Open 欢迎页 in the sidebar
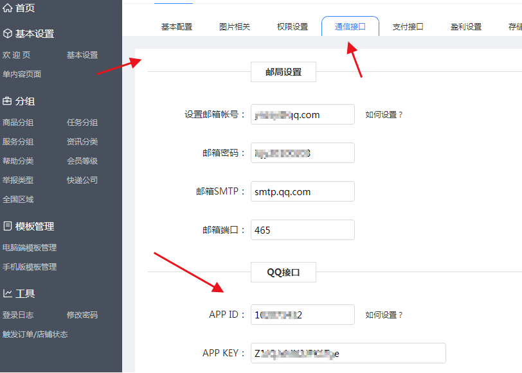Screen dimensions: 522x373 (16, 55)
